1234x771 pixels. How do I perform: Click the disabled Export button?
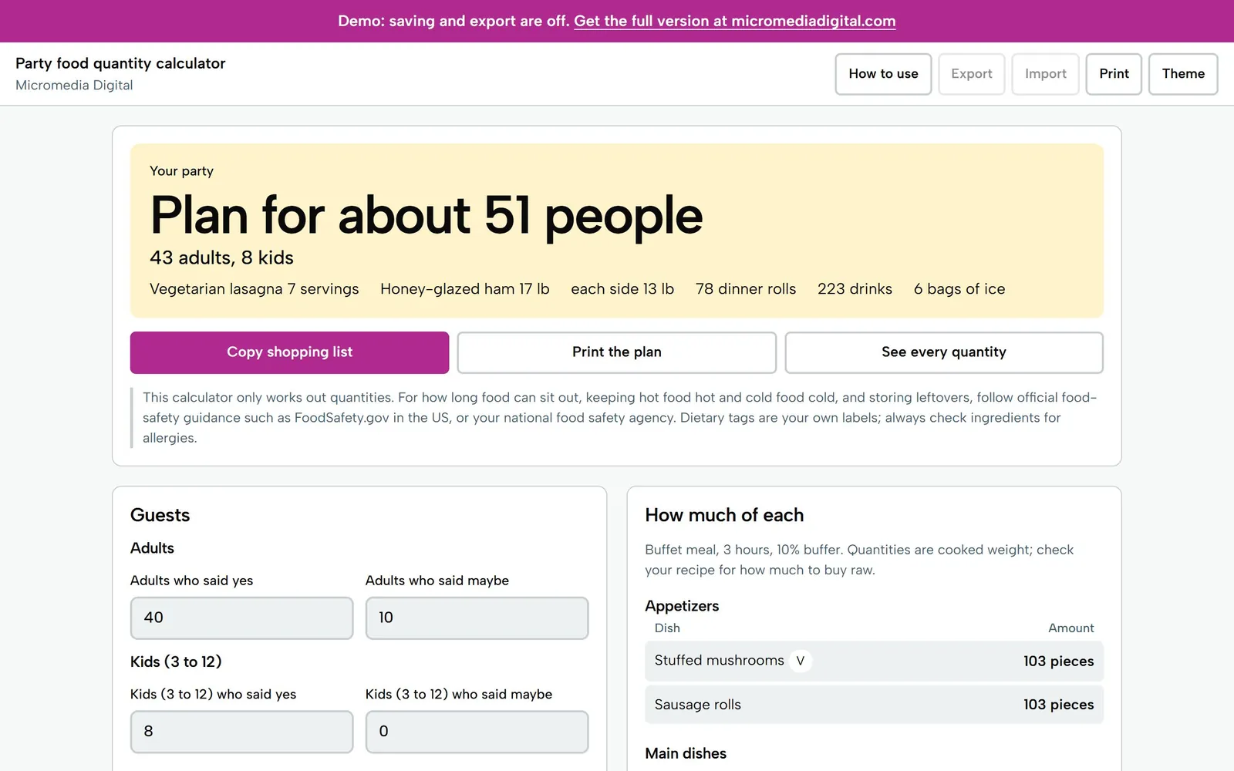[x=971, y=74]
